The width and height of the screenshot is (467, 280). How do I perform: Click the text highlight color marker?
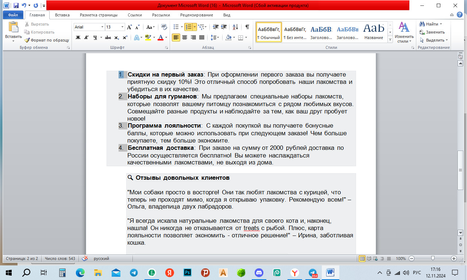pyautogui.click(x=147, y=38)
